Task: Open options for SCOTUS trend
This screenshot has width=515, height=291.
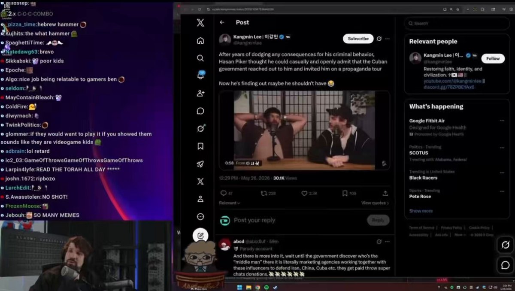Action: tap(502, 147)
